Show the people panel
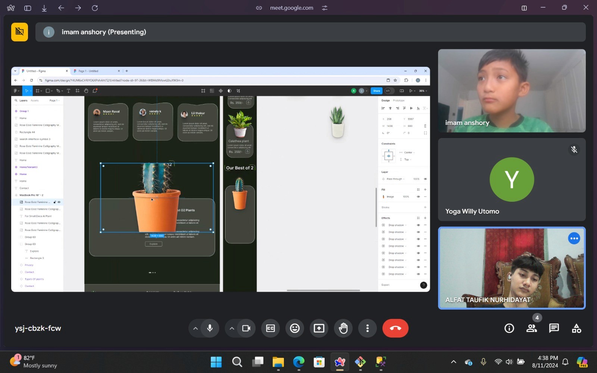The width and height of the screenshot is (597, 373). [532, 328]
